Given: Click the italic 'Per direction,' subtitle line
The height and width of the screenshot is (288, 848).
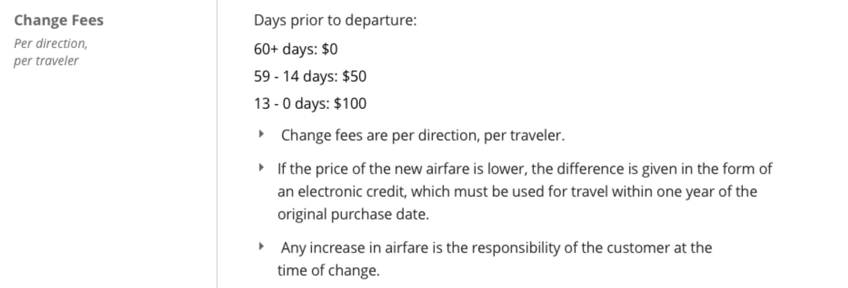Looking at the screenshot, I should coord(51,43).
